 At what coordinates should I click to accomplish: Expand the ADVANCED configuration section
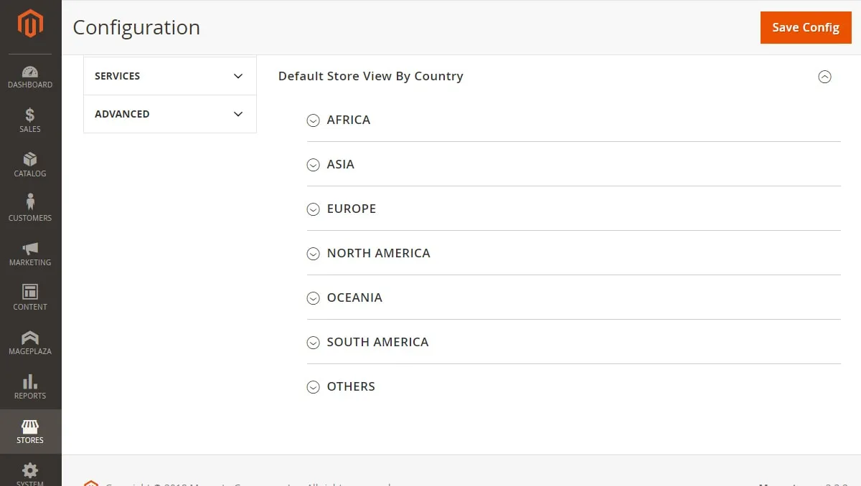tap(169, 113)
